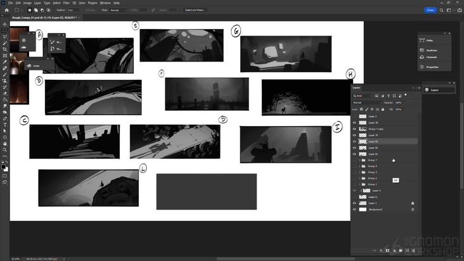Choose the Hand tool
464x261 pixels.
pyautogui.click(x=5, y=143)
